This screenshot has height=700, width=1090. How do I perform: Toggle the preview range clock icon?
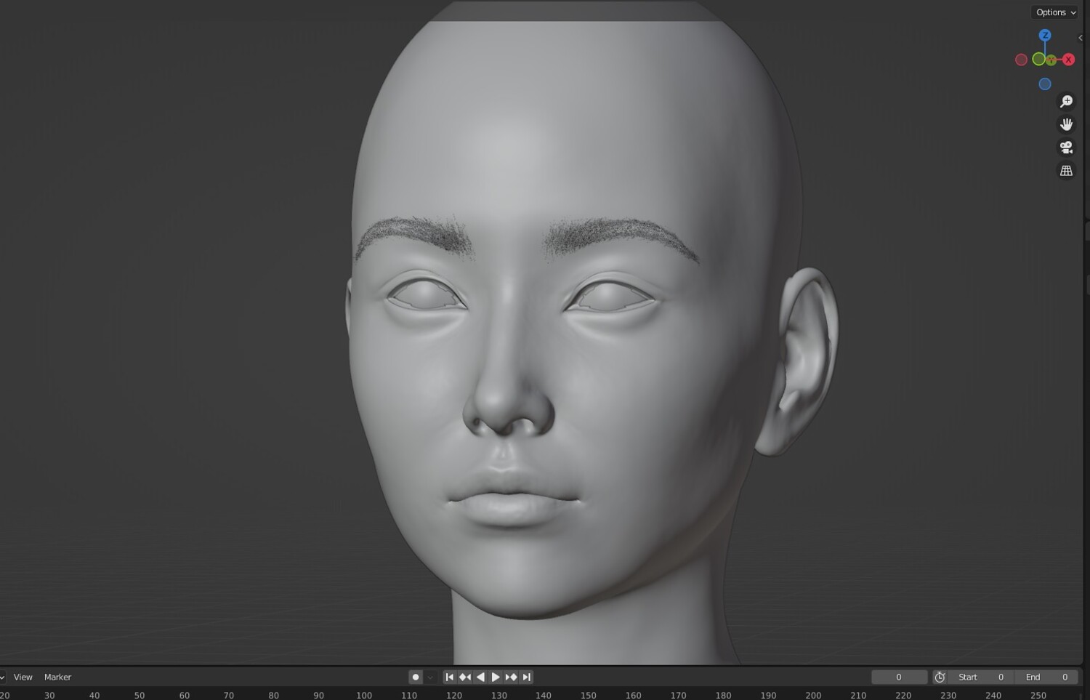point(940,677)
